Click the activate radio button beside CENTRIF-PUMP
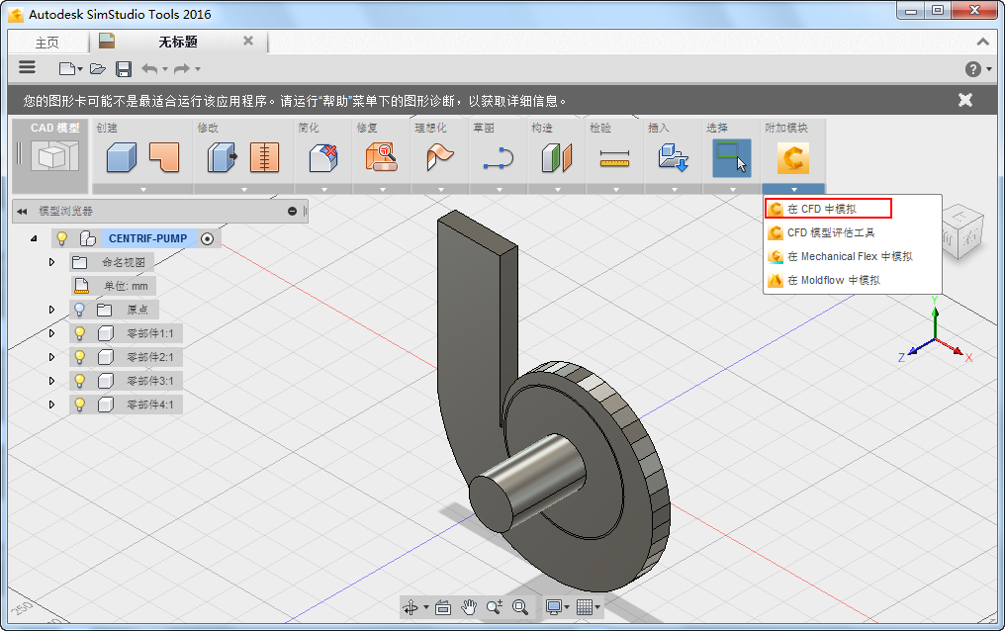The image size is (1005, 631). click(x=207, y=239)
